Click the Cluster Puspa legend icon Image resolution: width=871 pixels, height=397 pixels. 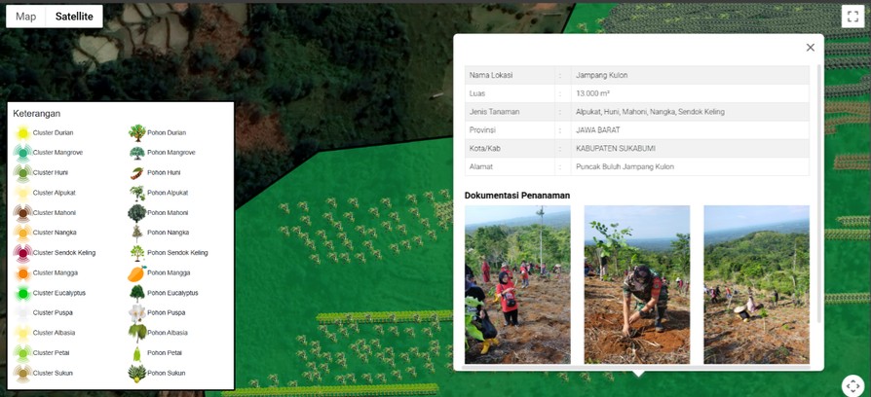tap(22, 312)
